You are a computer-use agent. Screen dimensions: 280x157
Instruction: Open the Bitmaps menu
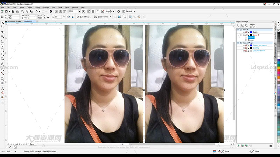point(46,7)
